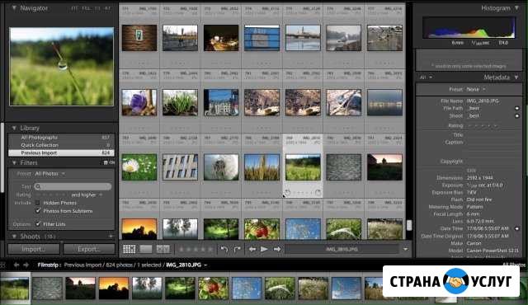This screenshot has width=528, height=305.
Task: Uncheck Filter Lists option
Action: pyautogui.click(x=38, y=223)
